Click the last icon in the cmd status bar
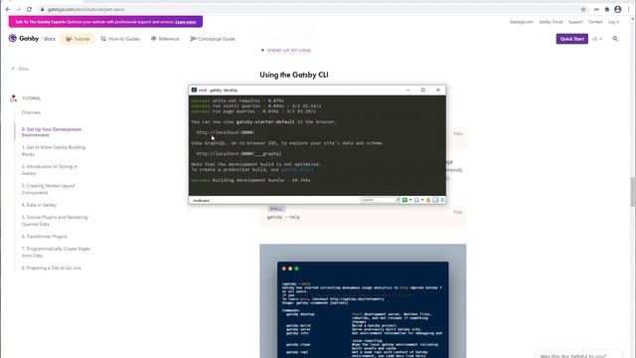The width and height of the screenshot is (636, 358). click(x=442, y=200)
